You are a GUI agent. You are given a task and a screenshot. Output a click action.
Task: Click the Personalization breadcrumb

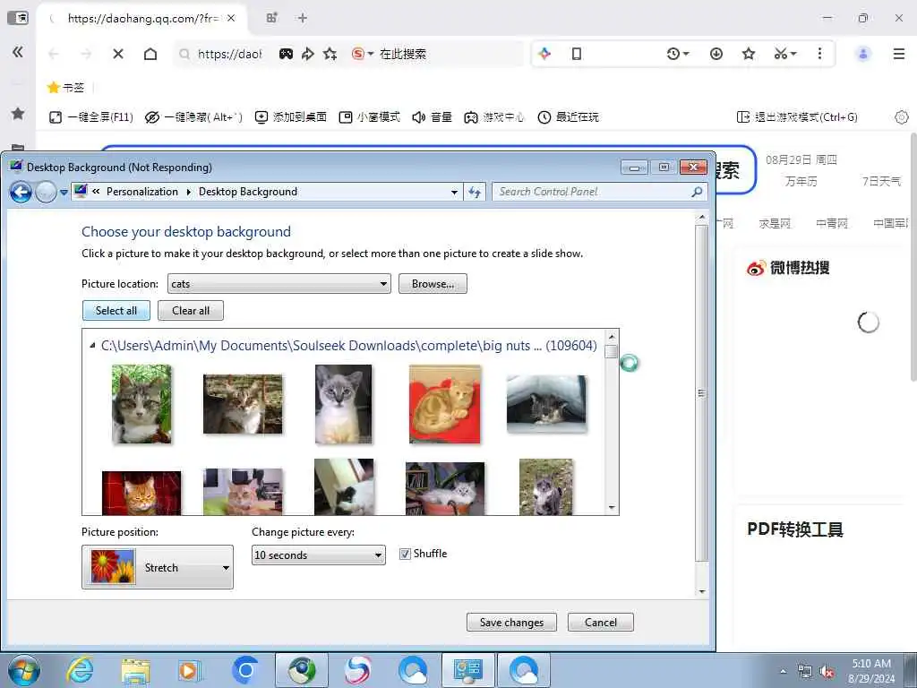tap(142, 192)
